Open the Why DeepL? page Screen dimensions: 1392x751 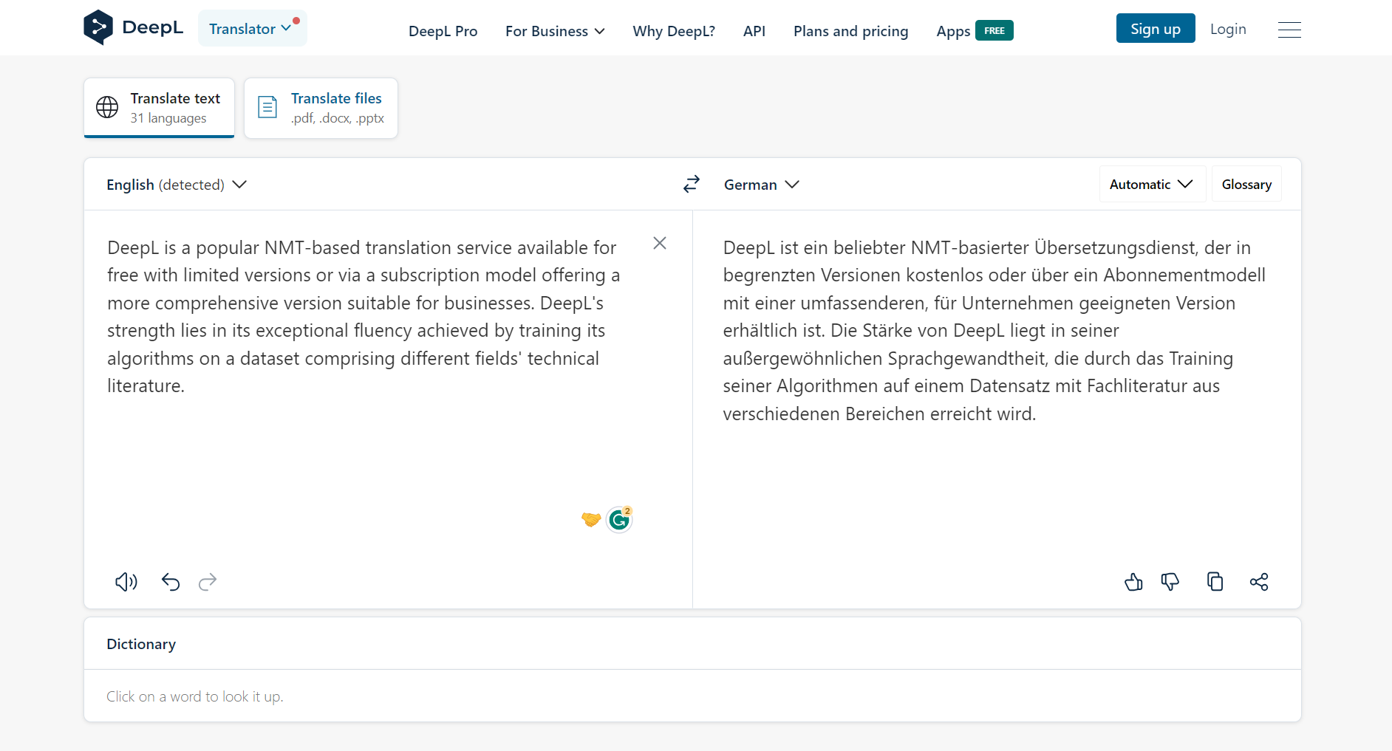674,31
